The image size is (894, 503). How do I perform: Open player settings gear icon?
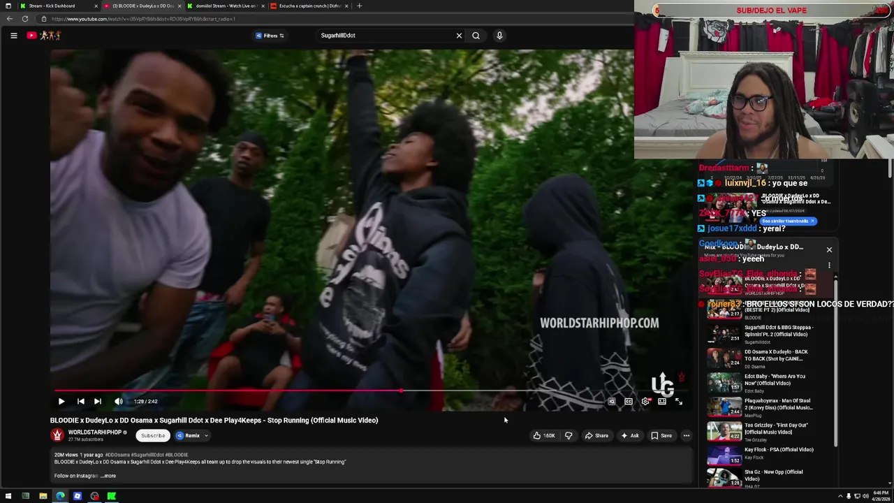(x=645, y=402)
